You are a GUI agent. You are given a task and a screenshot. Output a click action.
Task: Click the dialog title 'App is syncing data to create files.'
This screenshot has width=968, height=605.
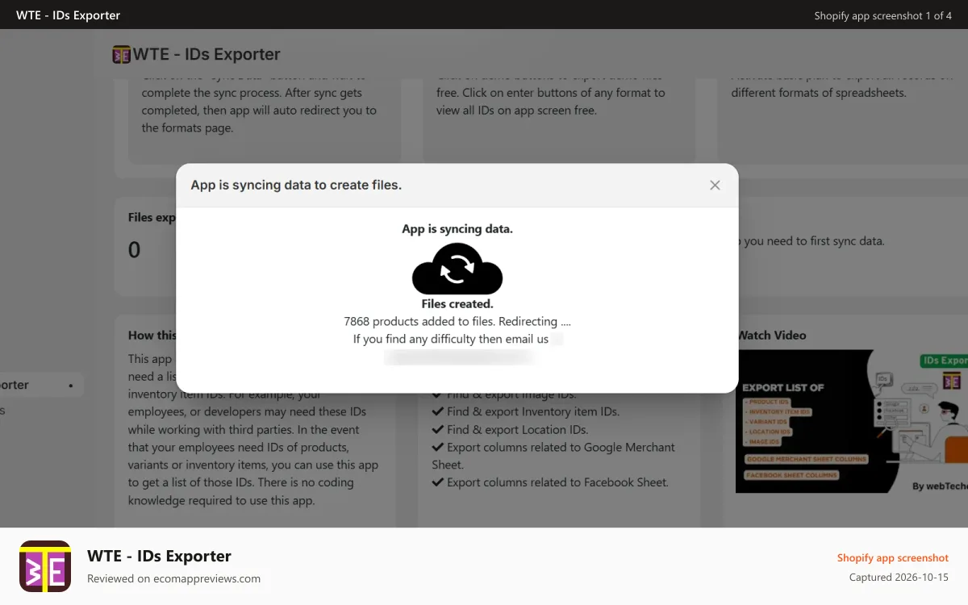pos(296,185)
